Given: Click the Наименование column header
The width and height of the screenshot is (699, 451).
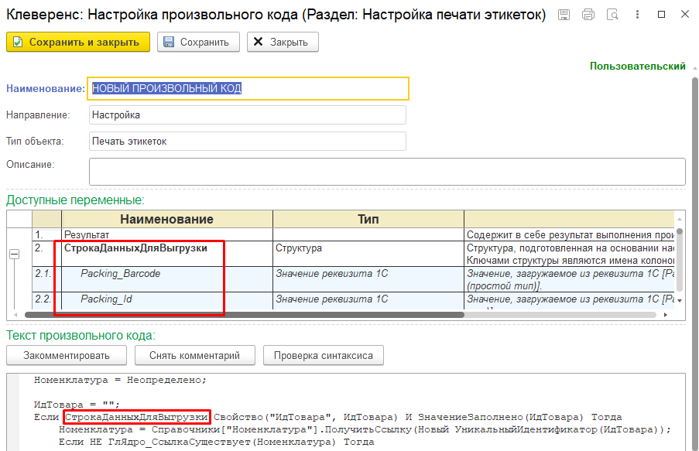Looking at the screenshot, I should tap(166, 219).
